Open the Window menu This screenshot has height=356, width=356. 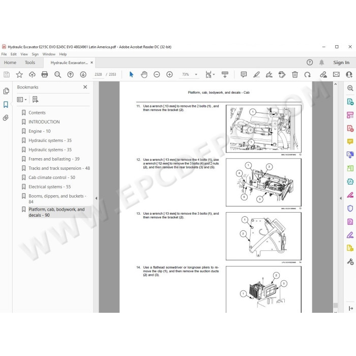pyautogui.click(x=49, y=54)
